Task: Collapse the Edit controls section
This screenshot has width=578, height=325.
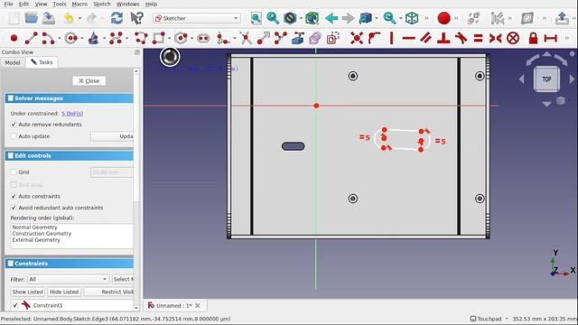Action: 70,156
